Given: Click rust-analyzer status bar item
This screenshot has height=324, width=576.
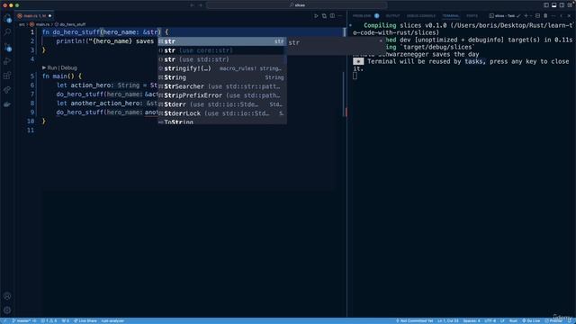Looking at the screenshot, I should click(112, 320).
